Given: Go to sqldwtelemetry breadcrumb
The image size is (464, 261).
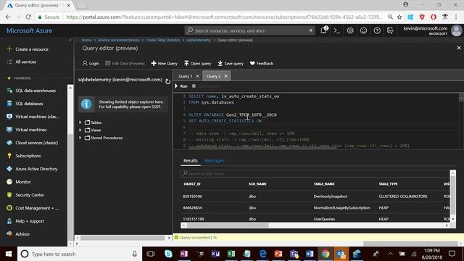Looking at the screenshot, I should (198, 40).
